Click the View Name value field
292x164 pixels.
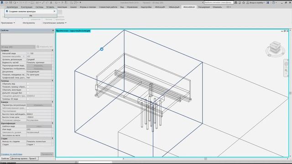(39, 129)
